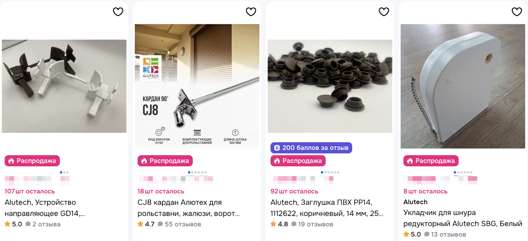Add the Alutech GD14 guide device to favorites
Screen dimensions: 528x241
[x=118, y=12]
